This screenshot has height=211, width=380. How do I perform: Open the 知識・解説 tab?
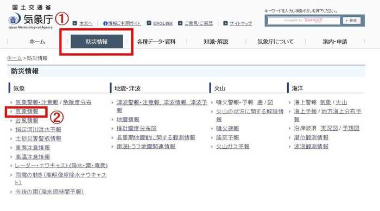tap(216, 42)
